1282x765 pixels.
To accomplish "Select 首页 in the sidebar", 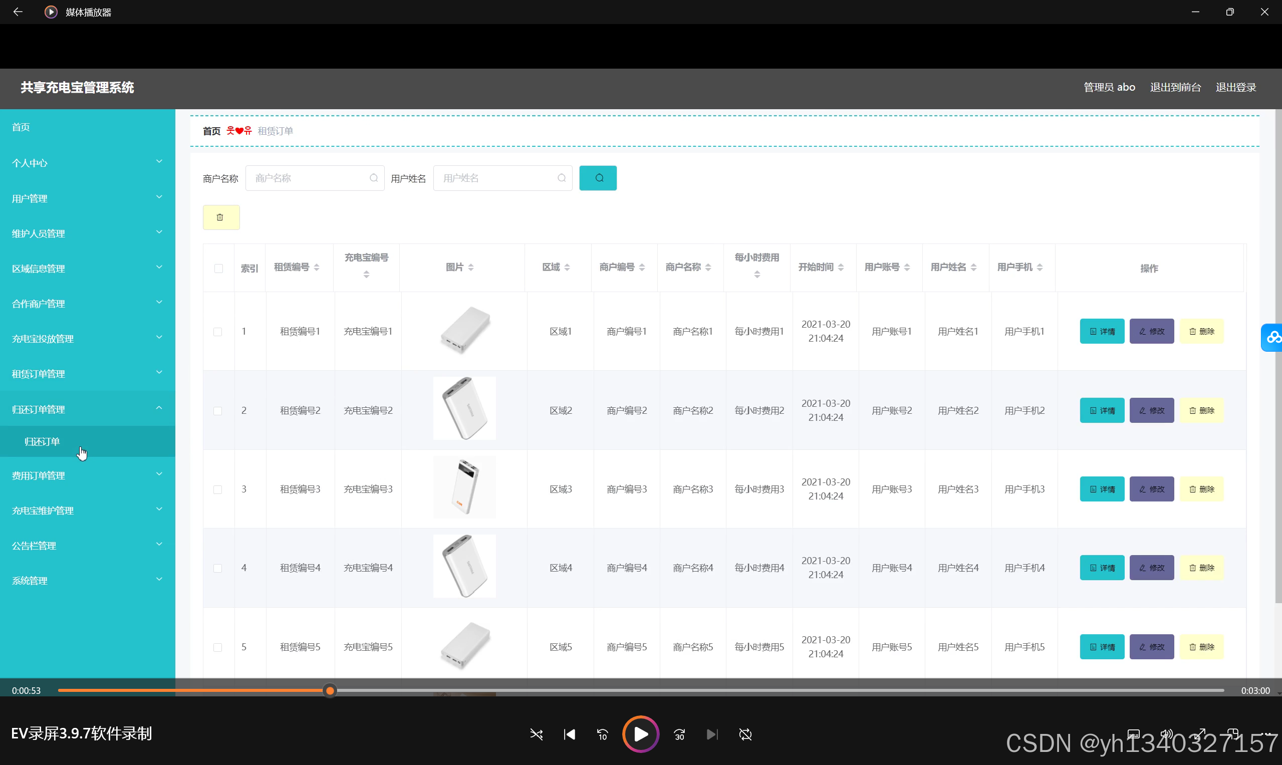I will pos(21,127).
